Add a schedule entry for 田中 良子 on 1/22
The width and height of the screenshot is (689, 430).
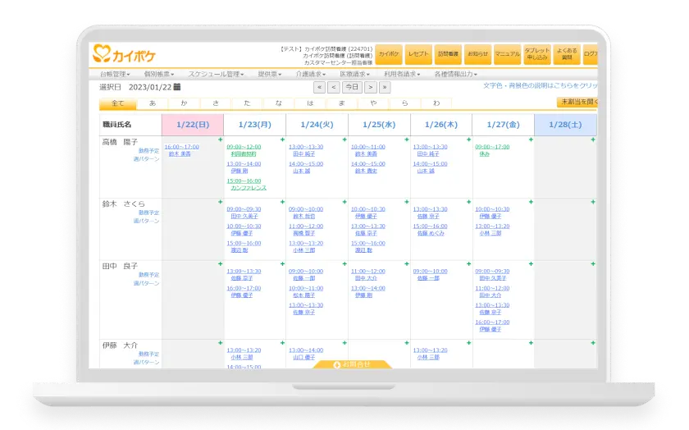click(x=220, y=264)
